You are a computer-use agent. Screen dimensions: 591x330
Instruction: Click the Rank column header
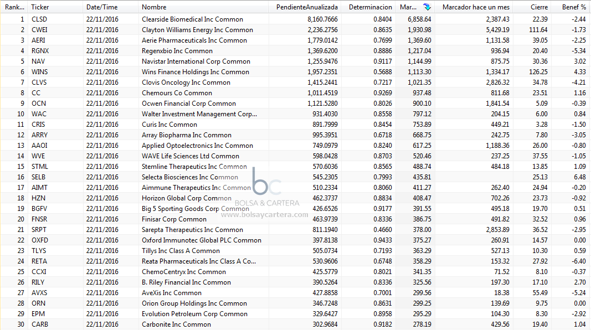(x=14, y=7)
